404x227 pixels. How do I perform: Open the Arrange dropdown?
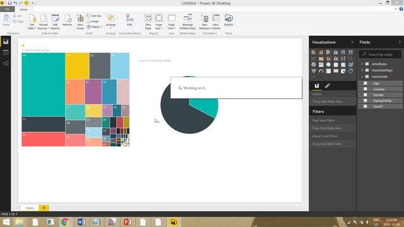click(x=111, y=22)
